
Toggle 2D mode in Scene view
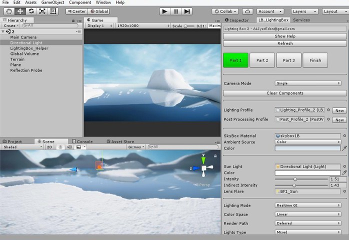(x=49, y=147)
